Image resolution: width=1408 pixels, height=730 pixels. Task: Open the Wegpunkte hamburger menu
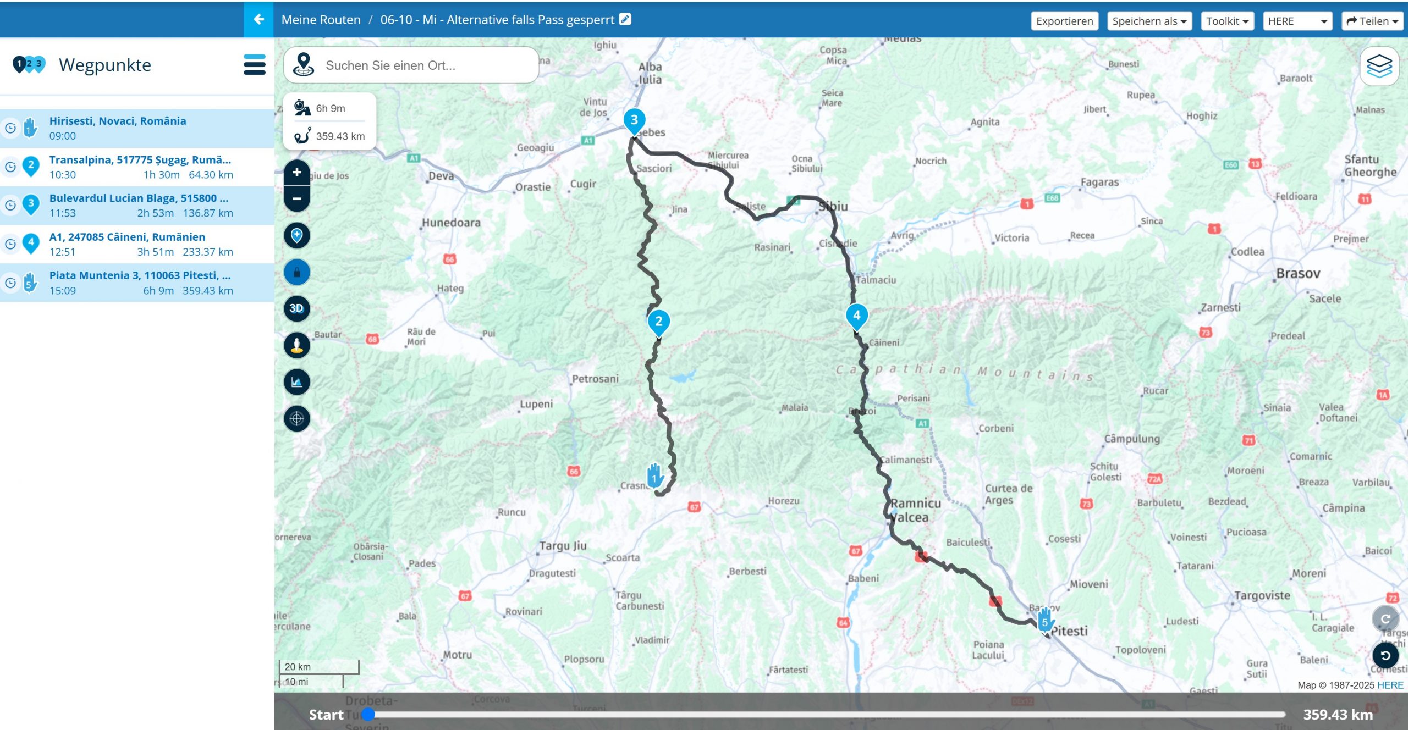[x=254, y=65]
